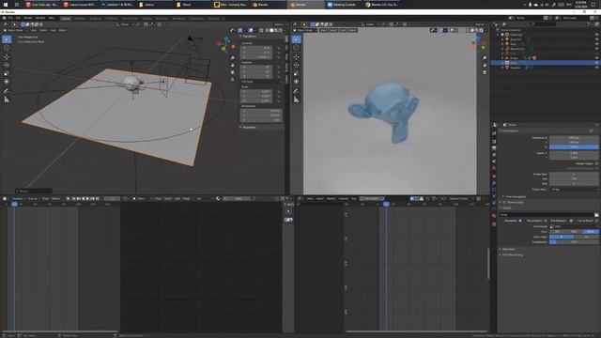
Task: Open Playback menu in timeline
Action: click(x=18, y=198)
